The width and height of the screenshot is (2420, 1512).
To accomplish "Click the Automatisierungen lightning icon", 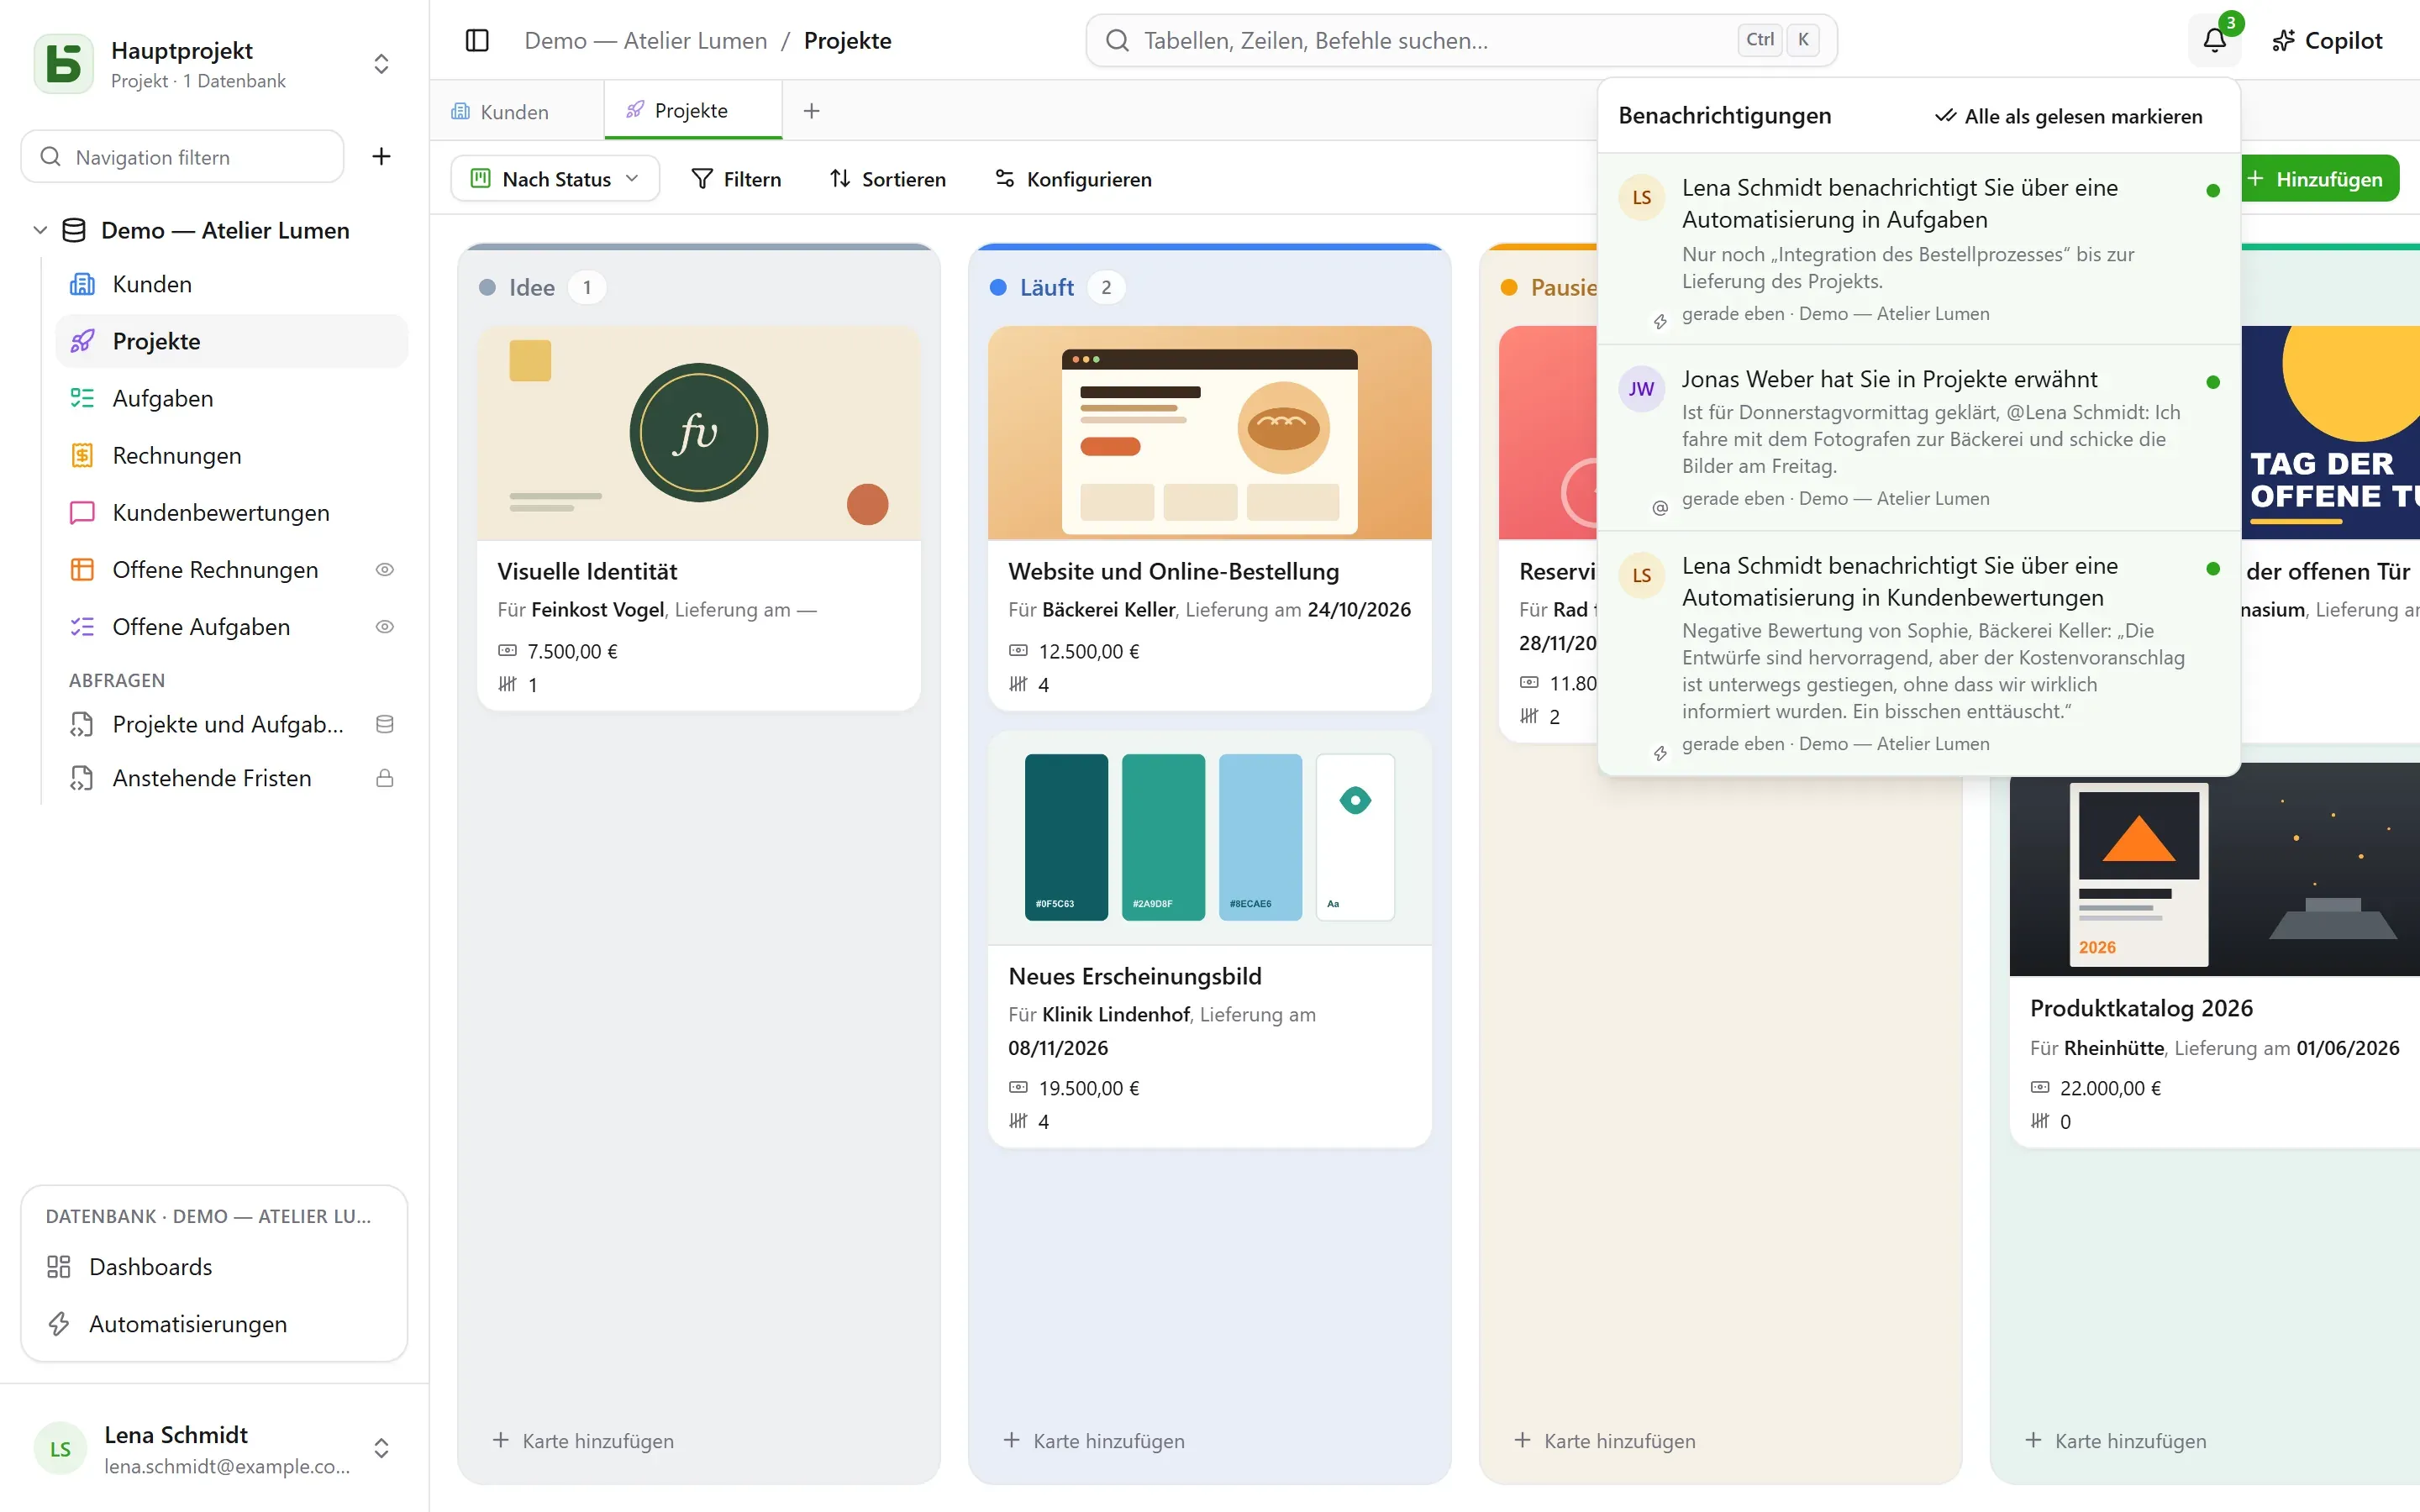I will point(59,1323).
